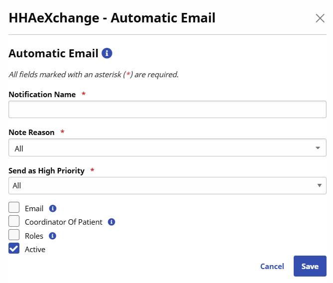Image resolution: width=333 pixels, height=283 pixels.
Task: Click the Coordinator Of Patient label
Action: 63,222
